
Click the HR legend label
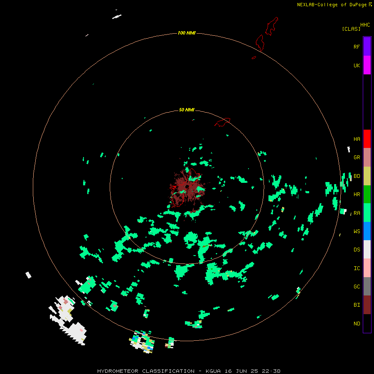(x=357, y=194)
